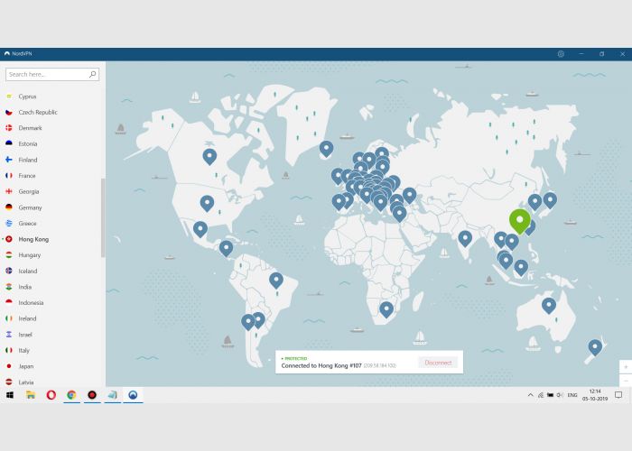Click the South Korea map pin
The width and height of the screenshot is (632, 451).
(534, 202)
